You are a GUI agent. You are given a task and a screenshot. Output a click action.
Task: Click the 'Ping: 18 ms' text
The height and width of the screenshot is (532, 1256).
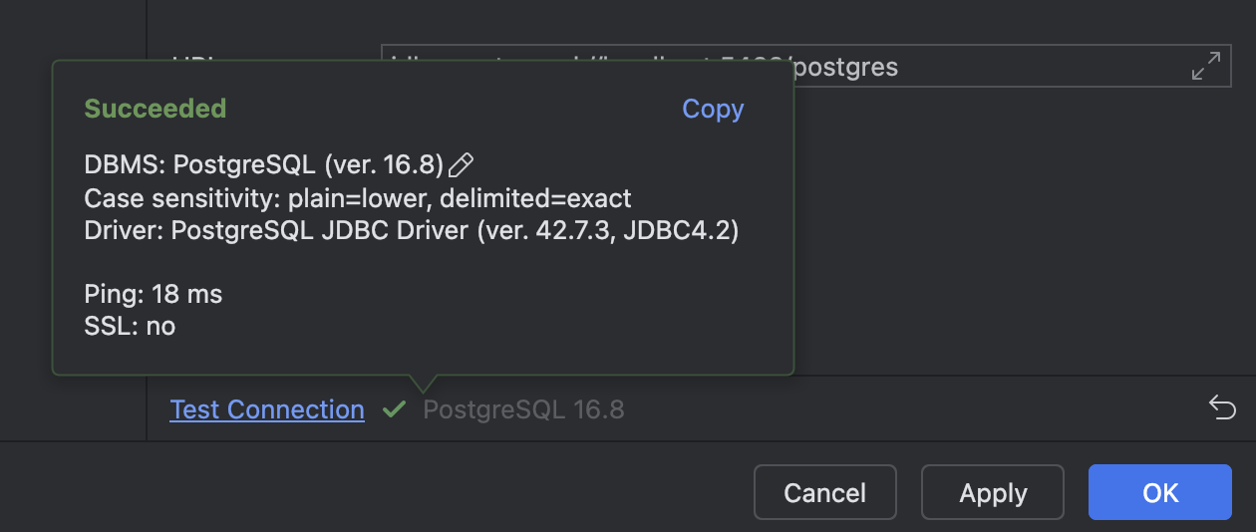point(154,294)
